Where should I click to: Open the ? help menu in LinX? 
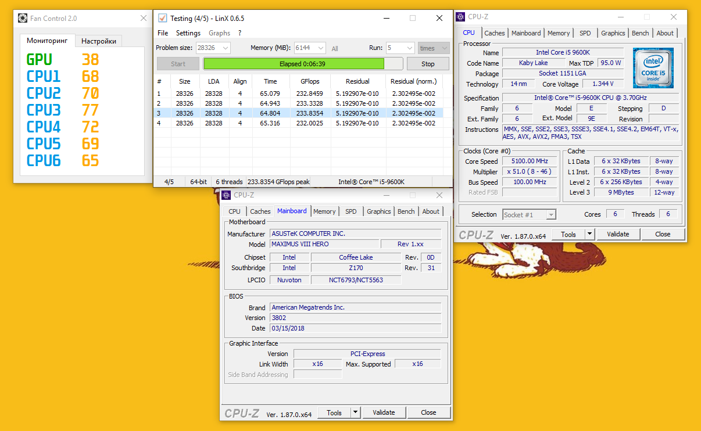pos(239,33)
